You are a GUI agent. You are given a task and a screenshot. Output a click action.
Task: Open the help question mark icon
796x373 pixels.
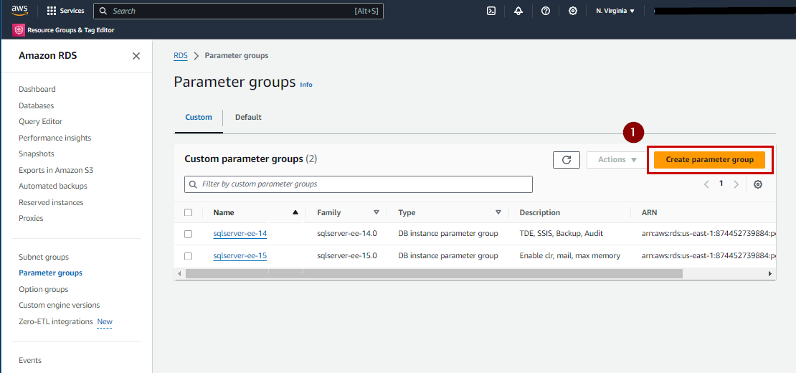coord(546,11)
